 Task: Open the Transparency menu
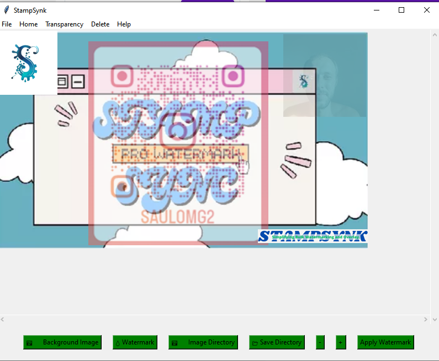[x=65, y=24]
